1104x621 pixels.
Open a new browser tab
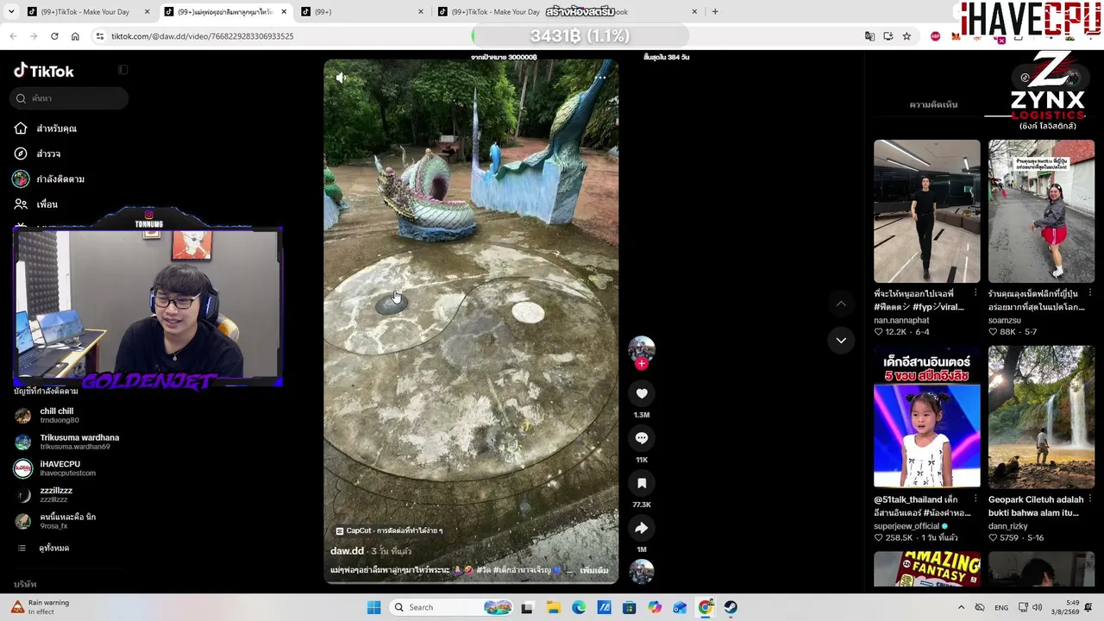[715, 12]
